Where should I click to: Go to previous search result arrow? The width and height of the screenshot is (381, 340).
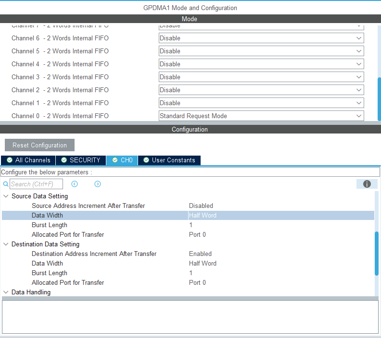tap(75, 184)
